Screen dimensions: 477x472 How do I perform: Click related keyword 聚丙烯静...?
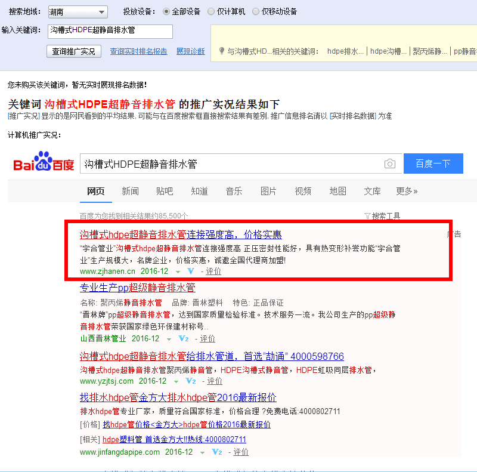[430, 51]
